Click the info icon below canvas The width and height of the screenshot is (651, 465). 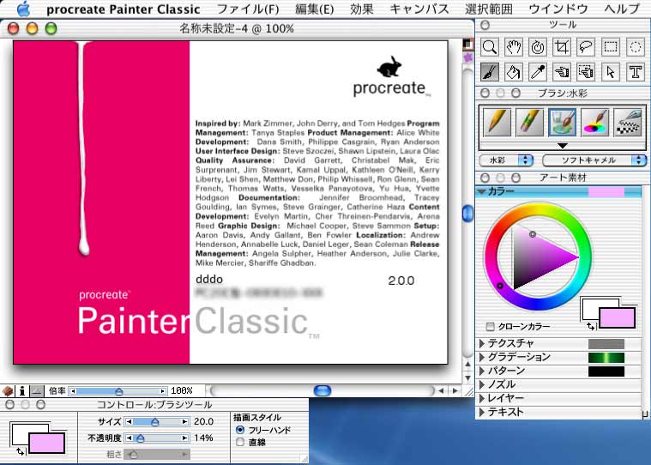(22, 390)
